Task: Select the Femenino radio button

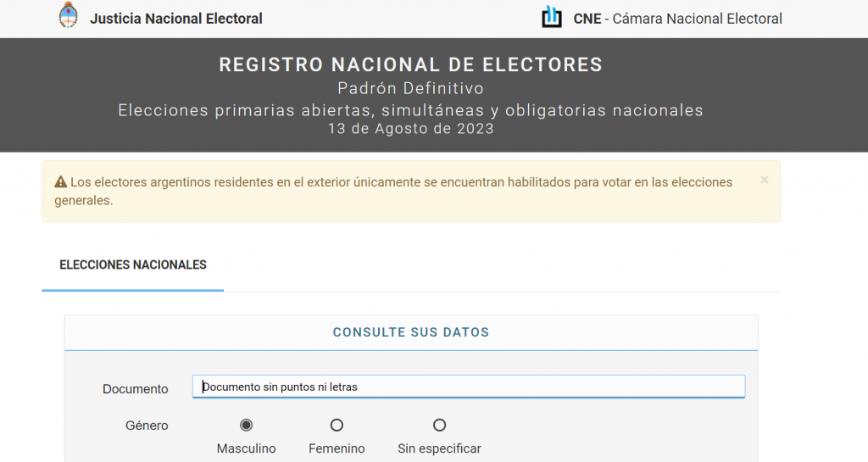Action: coord(337,425)
